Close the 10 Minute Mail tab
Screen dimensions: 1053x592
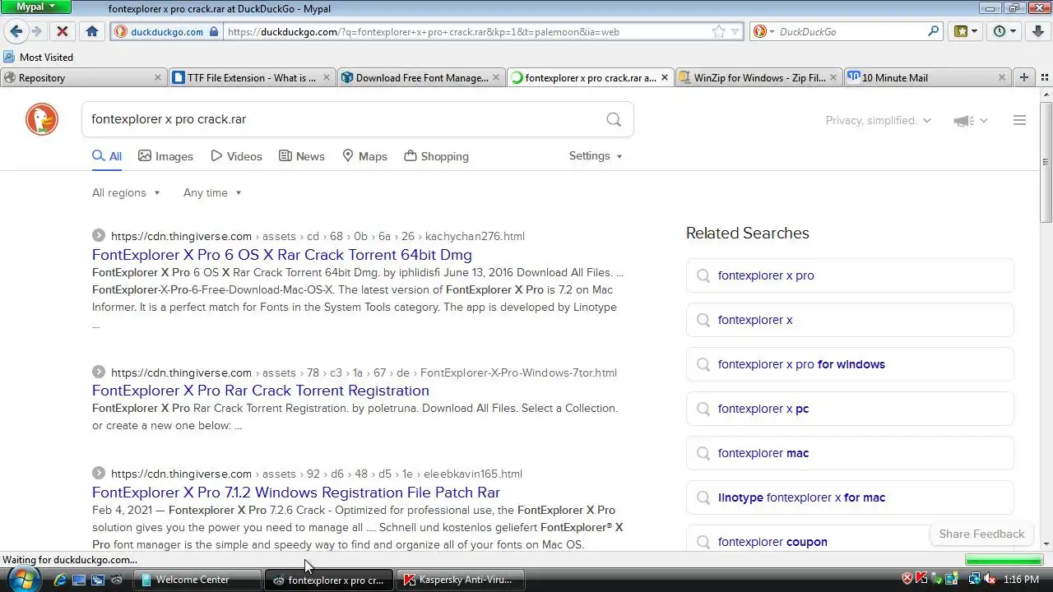(x=1001, y=77)
